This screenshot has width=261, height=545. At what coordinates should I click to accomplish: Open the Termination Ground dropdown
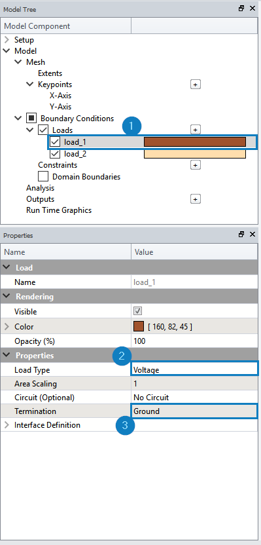tap(194, 411)
